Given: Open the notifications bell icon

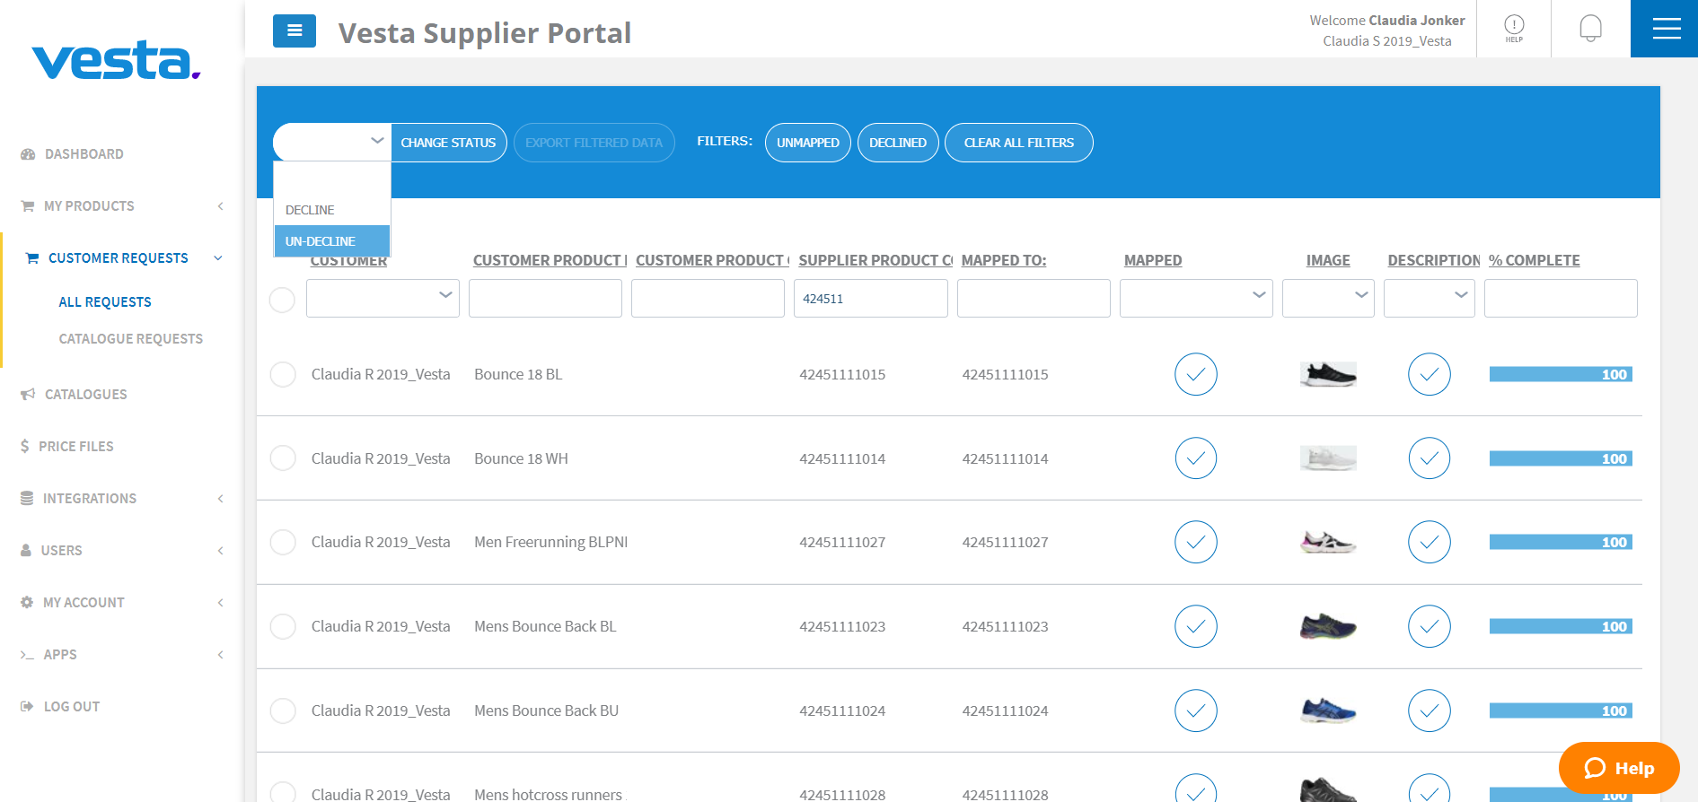Looking at the screenshot, I should pyautogui.click(x=1590, y=28).
